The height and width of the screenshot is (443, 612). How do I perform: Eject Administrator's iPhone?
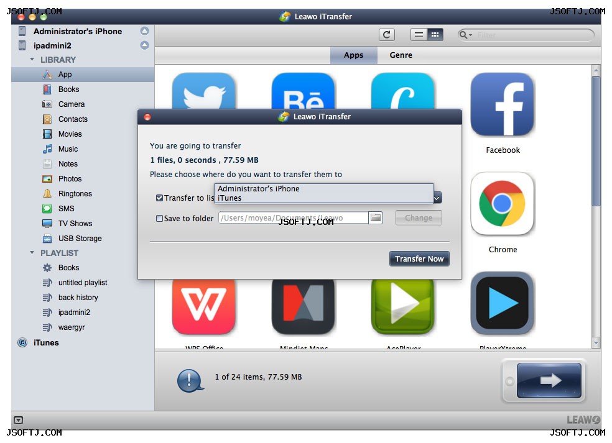[x=144, y=31]
